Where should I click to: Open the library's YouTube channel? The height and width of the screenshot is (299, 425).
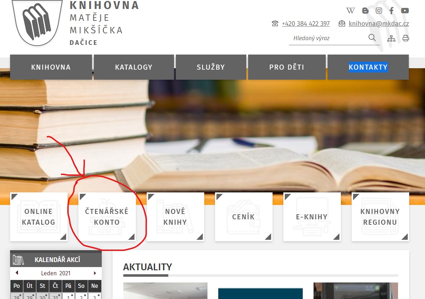coord(405,10)
